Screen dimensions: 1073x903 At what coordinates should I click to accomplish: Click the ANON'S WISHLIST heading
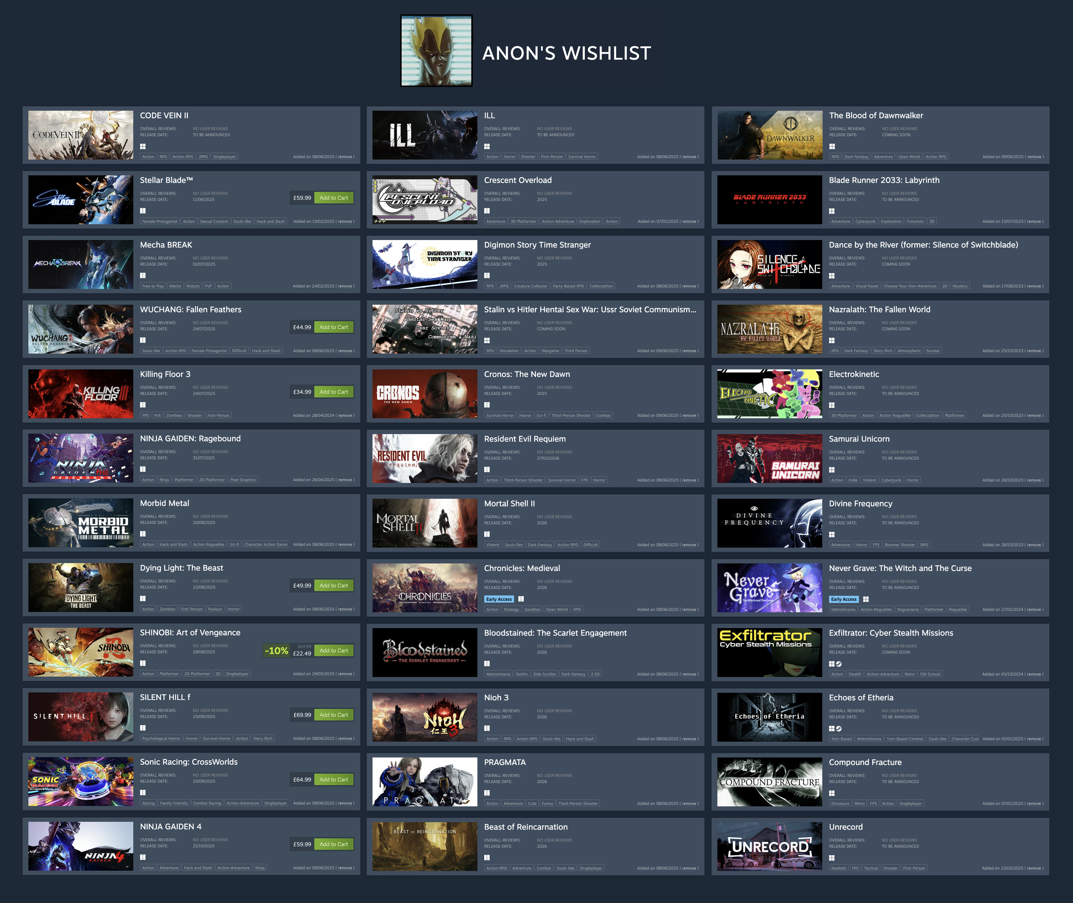[566, 53]
